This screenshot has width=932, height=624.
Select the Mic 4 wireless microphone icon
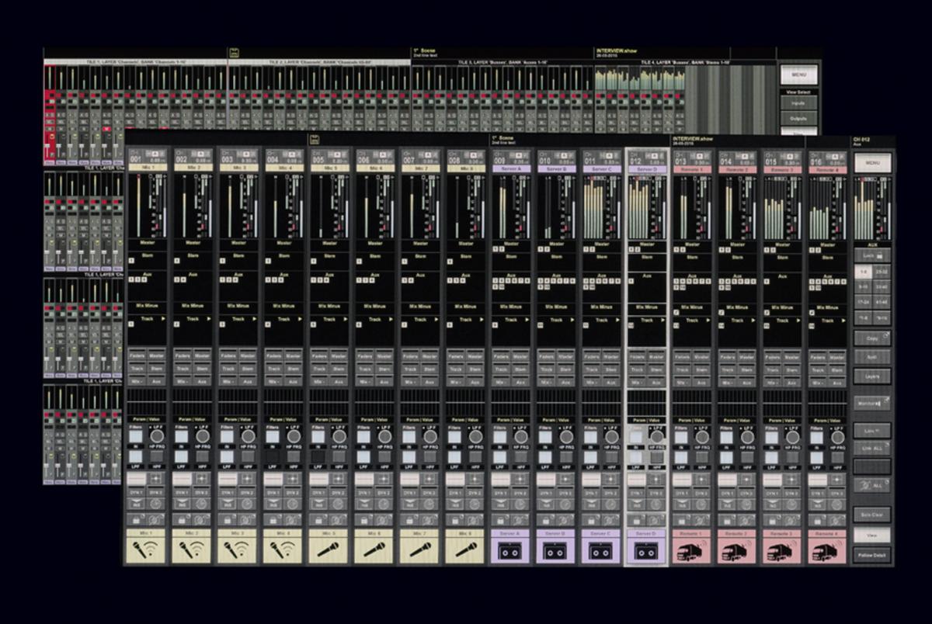[283, 550]
